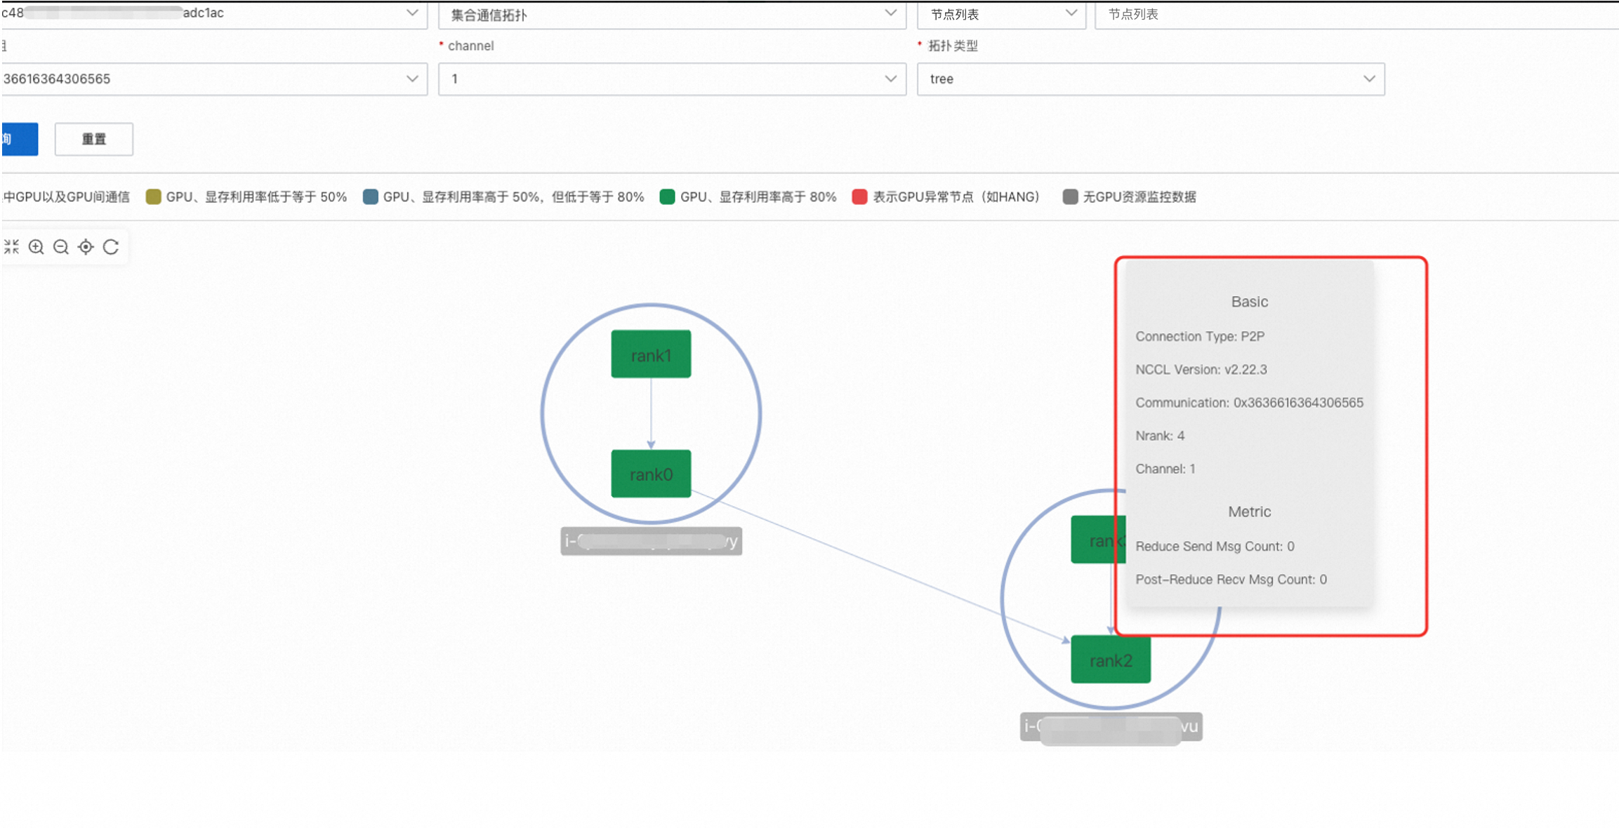Refresh the topology graph view
Screen dimensions: 1619x828
[x=111, y=247]
